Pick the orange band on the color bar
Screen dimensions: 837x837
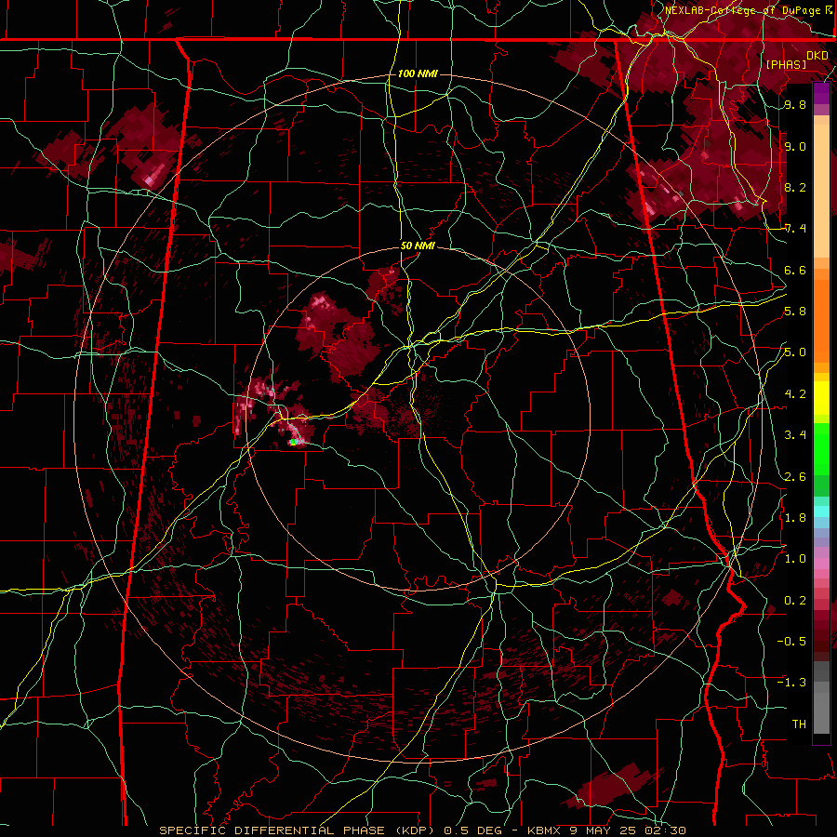point(821,320)
